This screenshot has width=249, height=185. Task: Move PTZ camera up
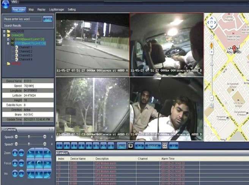39,153
